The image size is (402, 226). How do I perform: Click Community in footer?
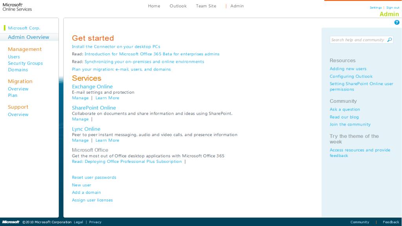click(360, 222)
